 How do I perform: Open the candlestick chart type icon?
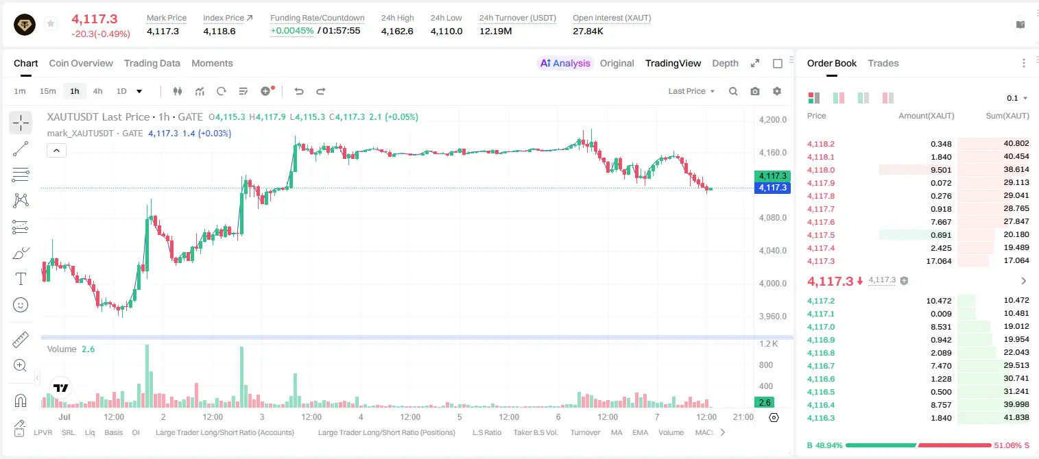(x=178, y=91)
